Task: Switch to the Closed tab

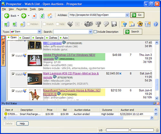Action: [x=25, y=38]
